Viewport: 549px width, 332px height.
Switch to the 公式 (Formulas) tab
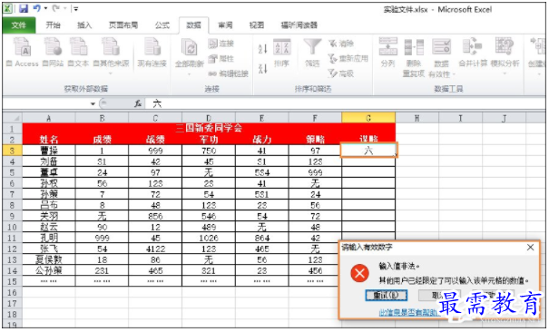coord(162,25)
